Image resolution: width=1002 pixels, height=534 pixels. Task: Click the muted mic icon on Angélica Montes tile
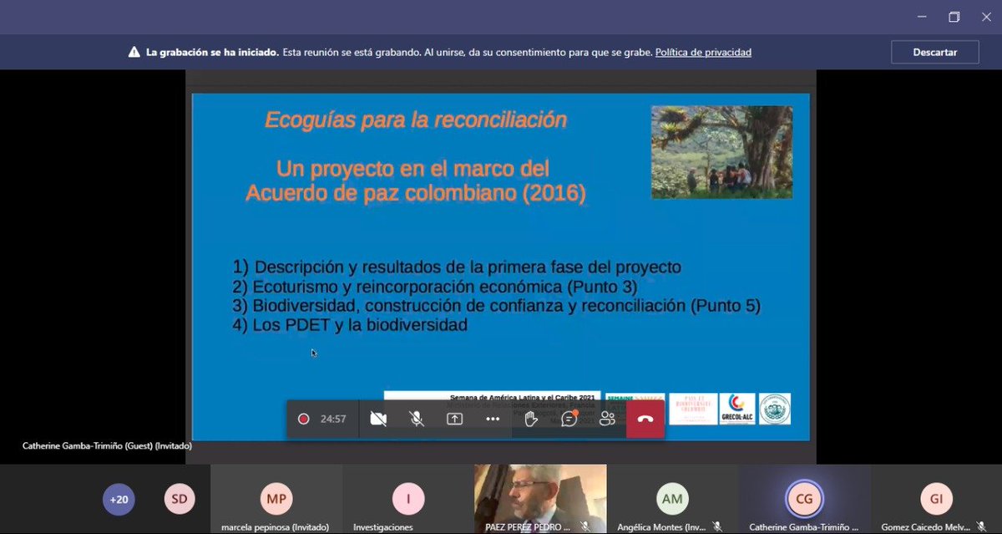[x=717, y=527]
